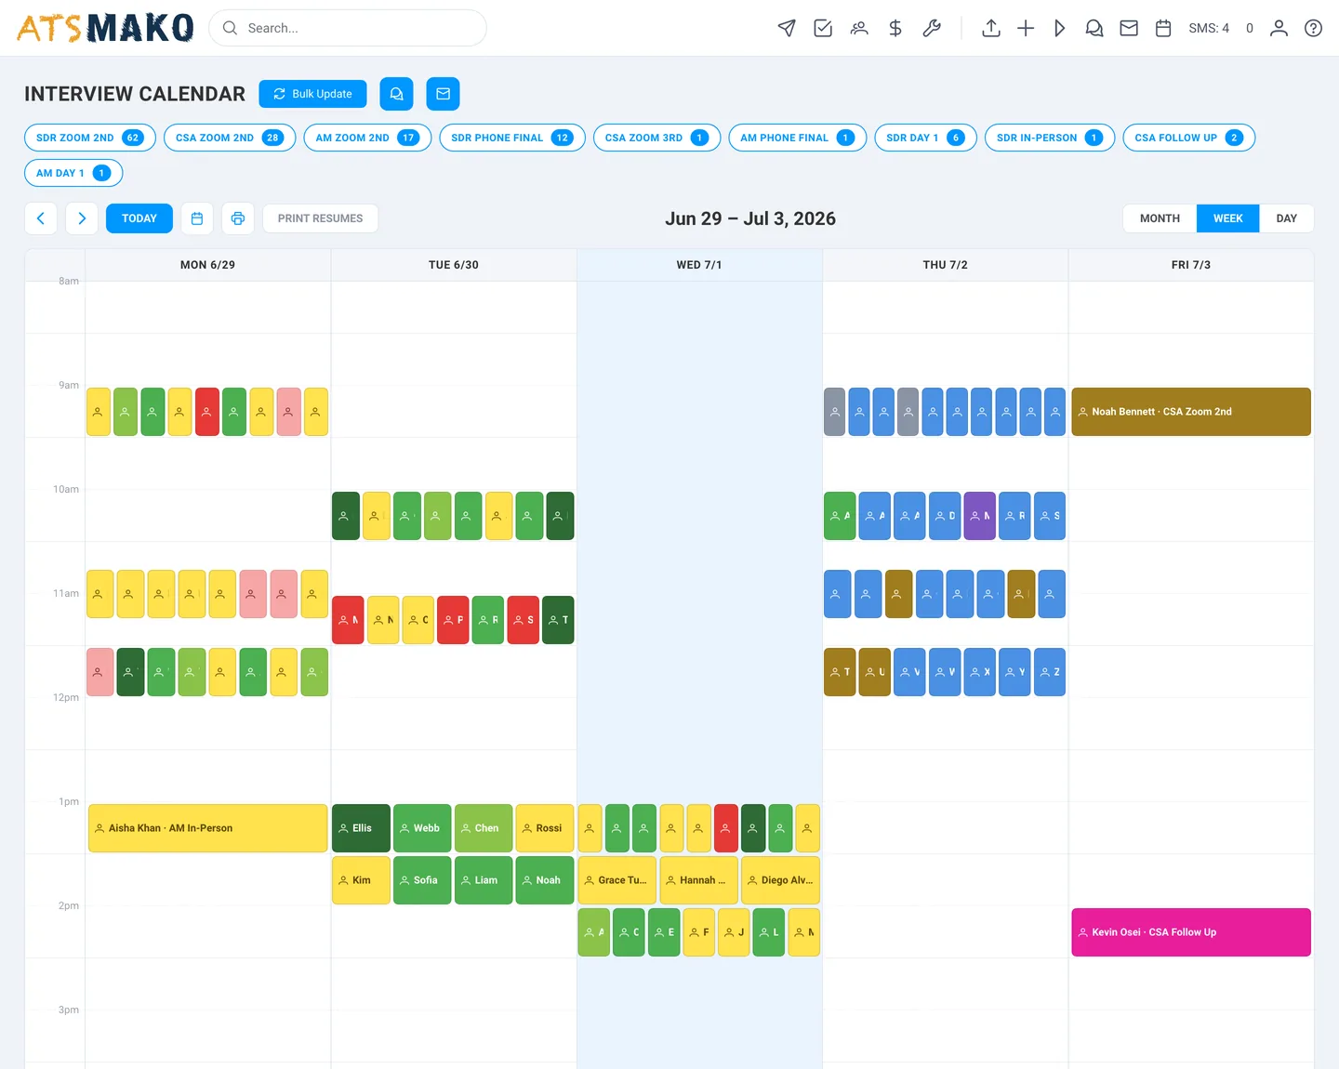This screenshot has height=1069, width=1339.
Task: Click the Bulk Update button
Action: (312, 94)
